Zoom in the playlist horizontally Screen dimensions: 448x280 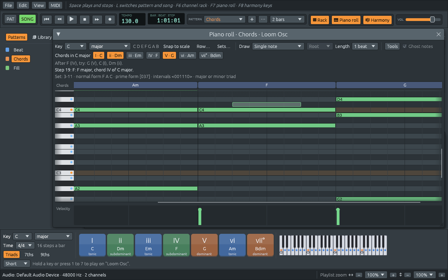[x=393, y=275]
